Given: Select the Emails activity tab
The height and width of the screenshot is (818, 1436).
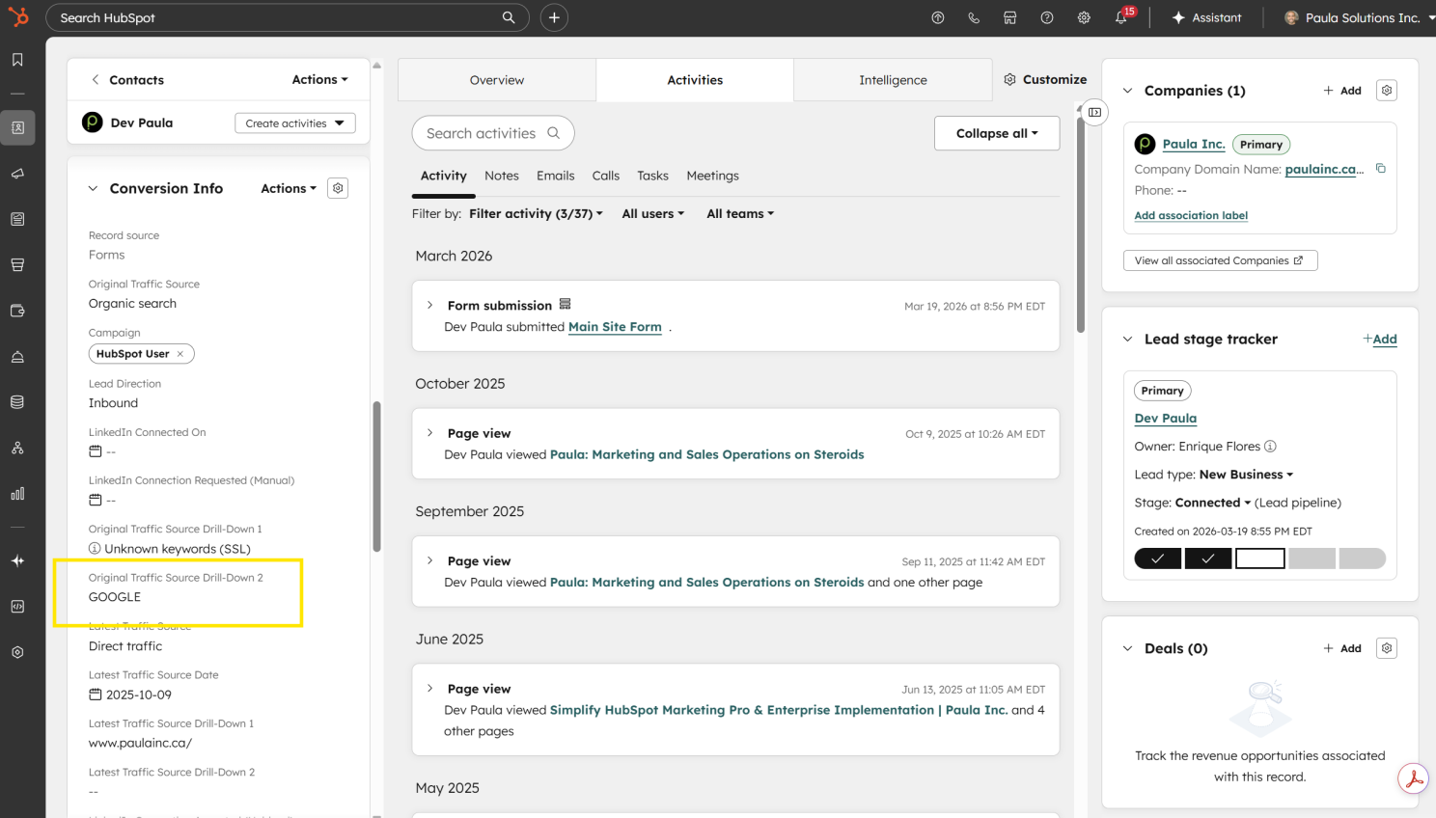Looking at the screenshot, I should (556, 176).
